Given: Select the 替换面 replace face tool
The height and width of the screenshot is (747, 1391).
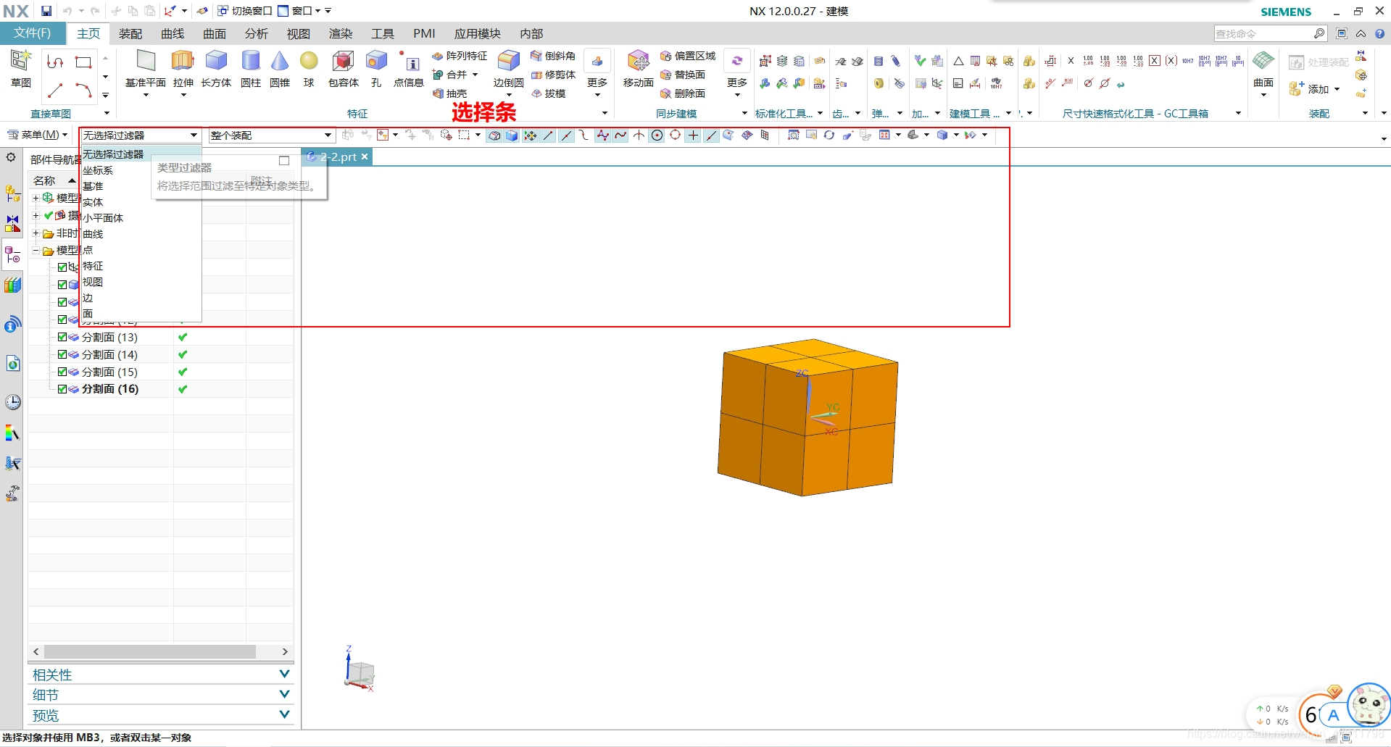Looking at the screenshot, I should click(683, 75).
